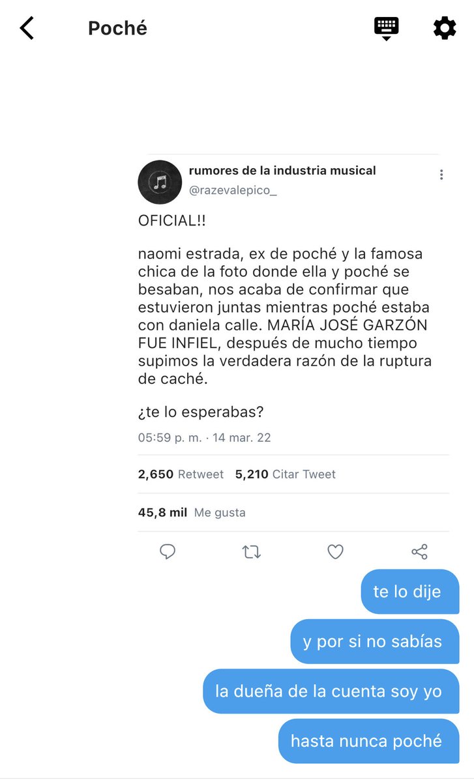This screenshot has width=474, height=782.
Task: Tap the Poché chat title
Action: [117, 29]
